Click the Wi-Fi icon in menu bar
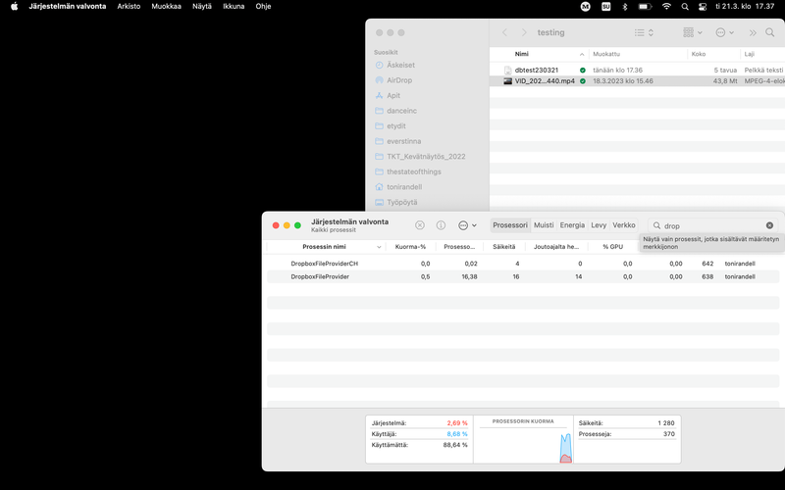Image resolution: width=785 pixels, height=490 pixels. 667,6
